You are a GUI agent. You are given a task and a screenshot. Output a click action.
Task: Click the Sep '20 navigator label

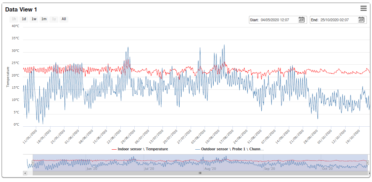tap(269, 169)
